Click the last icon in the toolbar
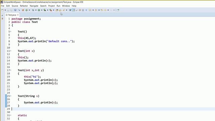Screen dimensions: 215x121 [x=118, y=10]
